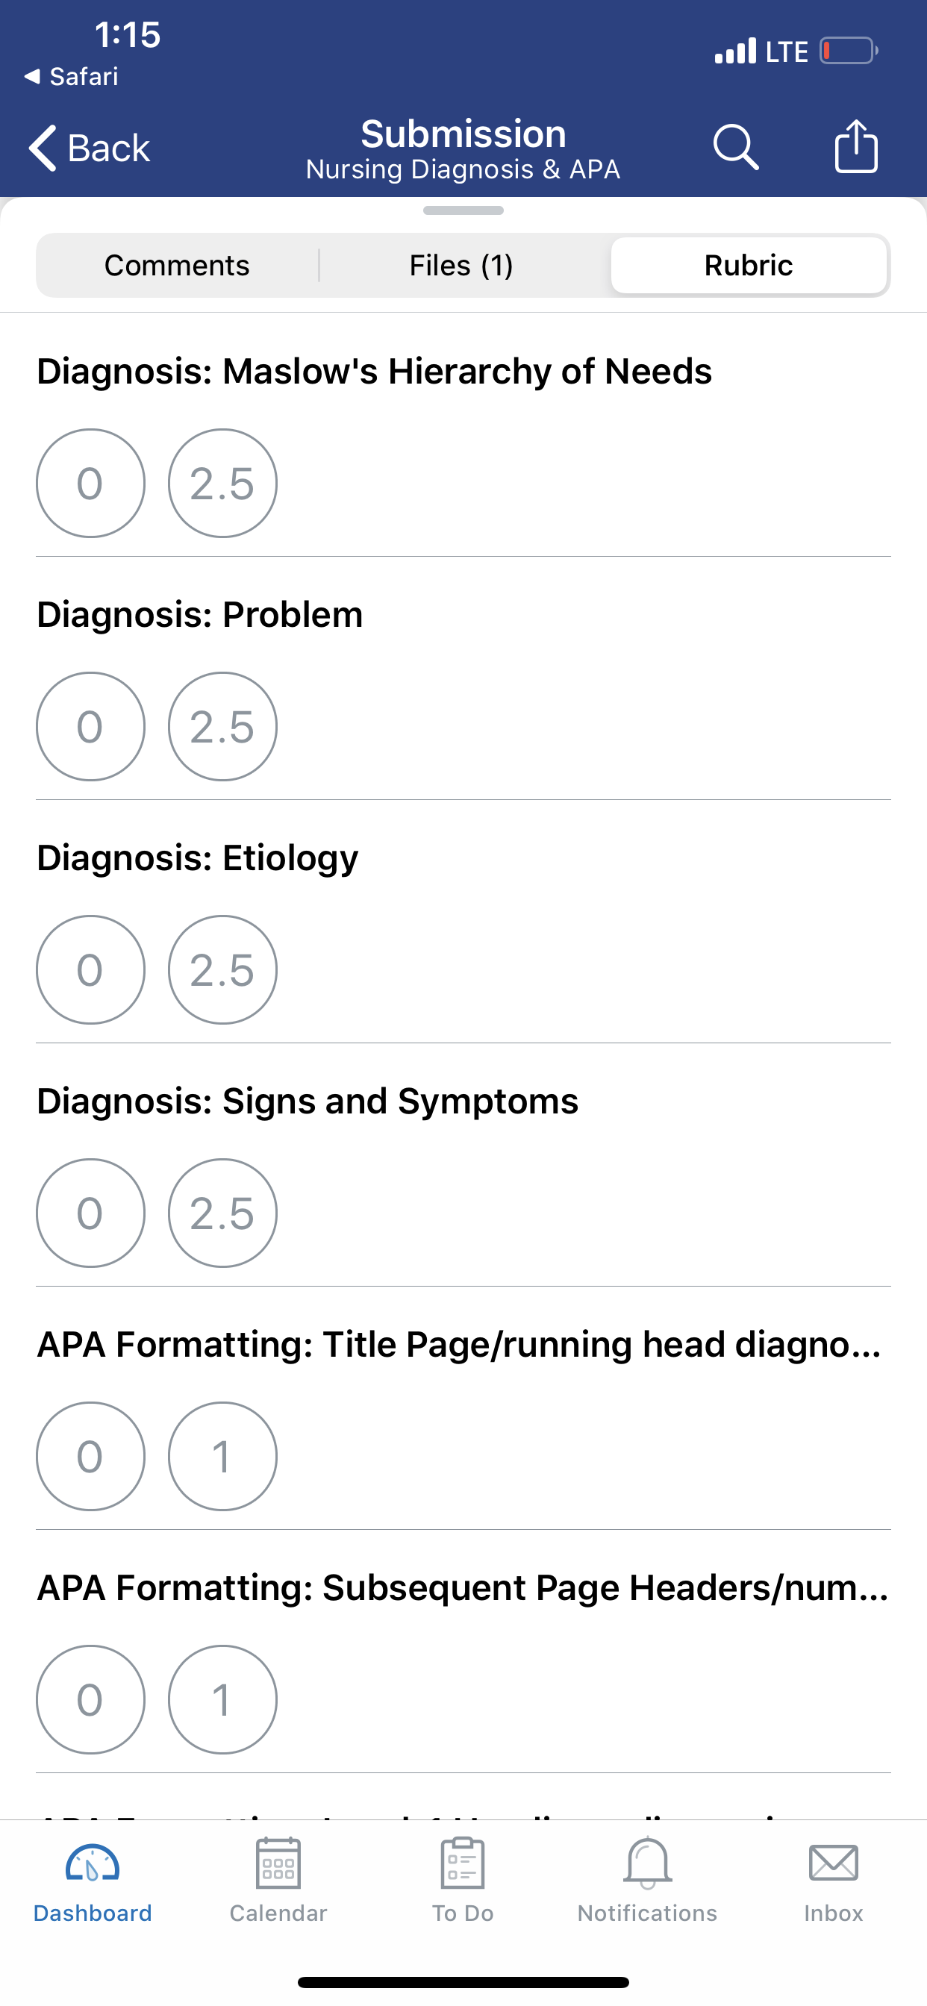Open the Notifications bell icon

click(x=647, y=1863)
